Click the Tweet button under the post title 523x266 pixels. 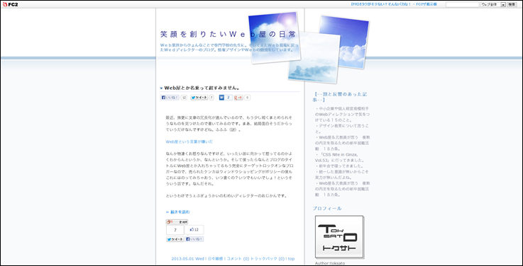[199, 98]
